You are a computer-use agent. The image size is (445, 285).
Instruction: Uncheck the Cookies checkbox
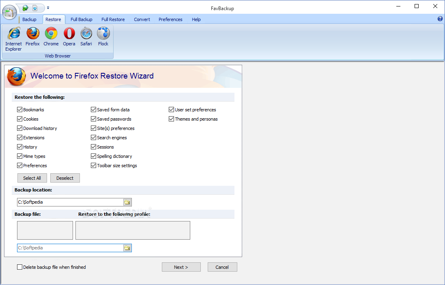[x=19, y=119]
